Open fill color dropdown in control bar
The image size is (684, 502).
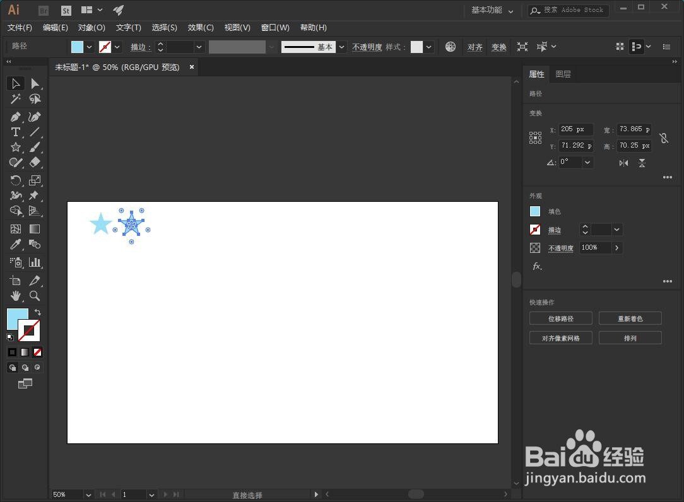(x=90, y=47)
